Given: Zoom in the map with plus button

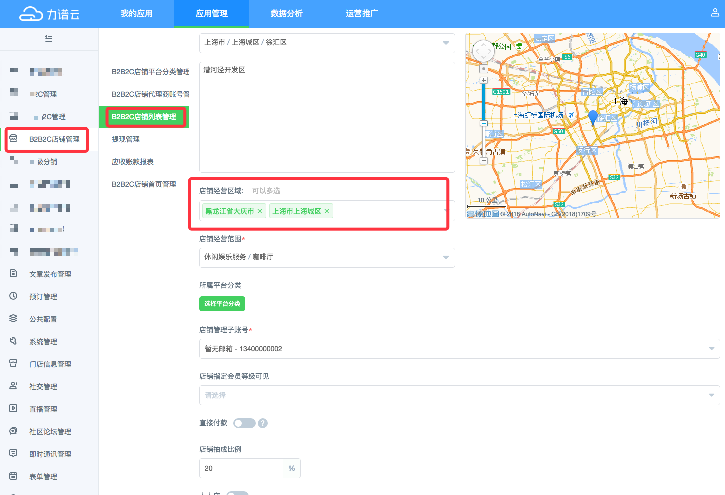Looking at the screenshot, I should [x=484, y=80].
